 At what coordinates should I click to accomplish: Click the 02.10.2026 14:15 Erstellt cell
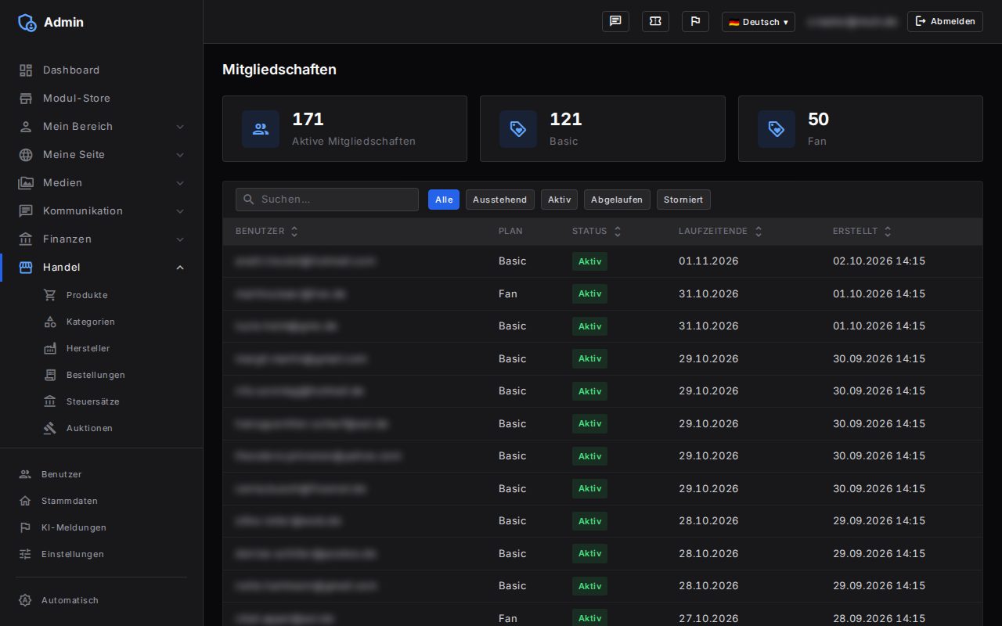pos(879,261)
